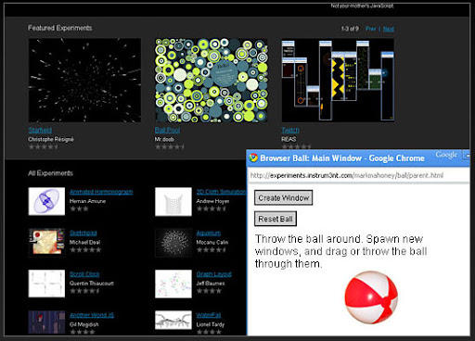Open the Starfield experiment thumbnail

coord(84,81)
